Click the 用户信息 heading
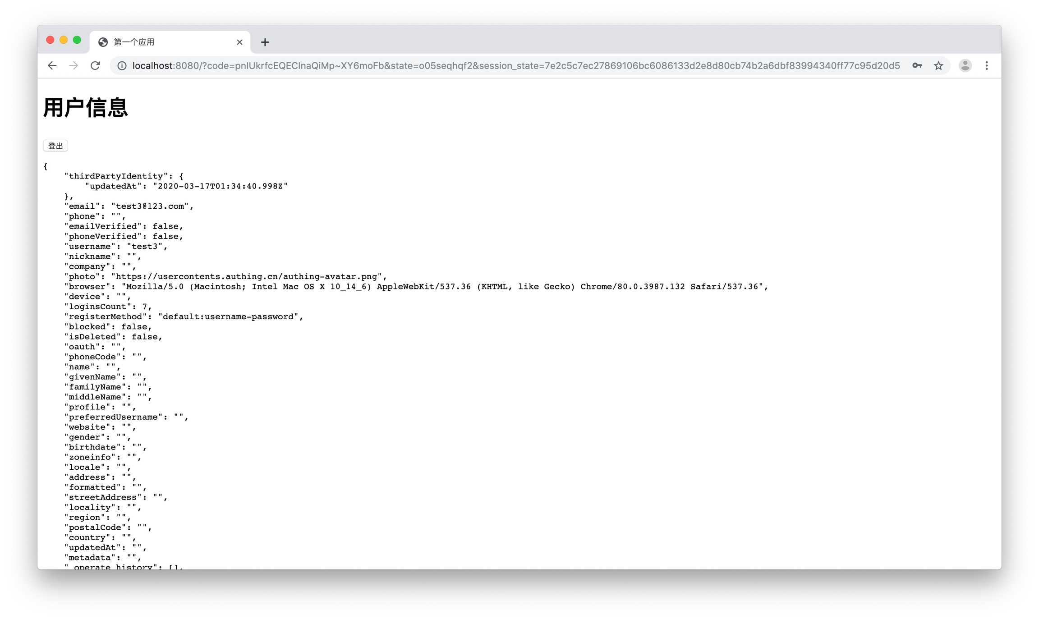 [86, 108]
